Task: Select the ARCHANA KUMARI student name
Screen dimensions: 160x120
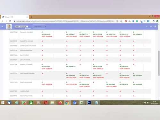Action: pyautogui.click(x=28, y=73)
